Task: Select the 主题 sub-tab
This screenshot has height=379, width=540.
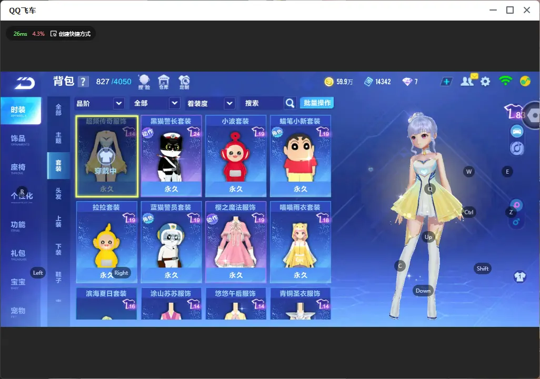Action: click(58, 137)
